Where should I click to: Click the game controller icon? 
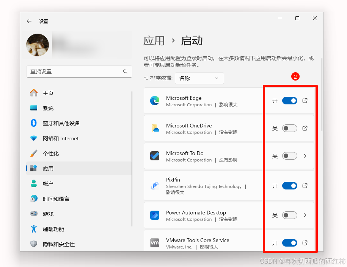tap(34, 214)
